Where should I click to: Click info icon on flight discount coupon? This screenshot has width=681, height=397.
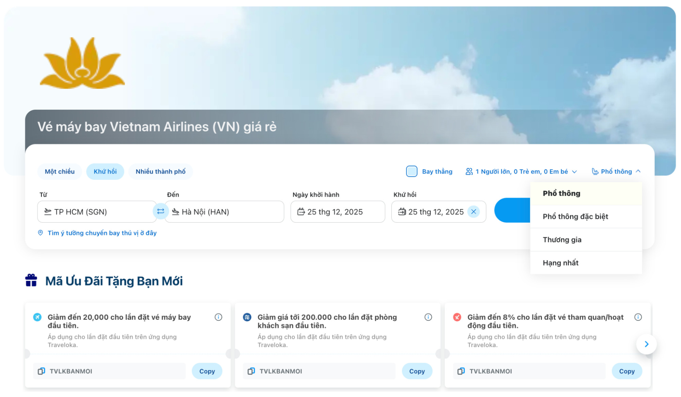(218, 317)
